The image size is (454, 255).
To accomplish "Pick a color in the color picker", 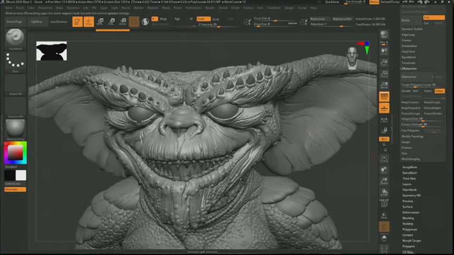I will [15, 153].
